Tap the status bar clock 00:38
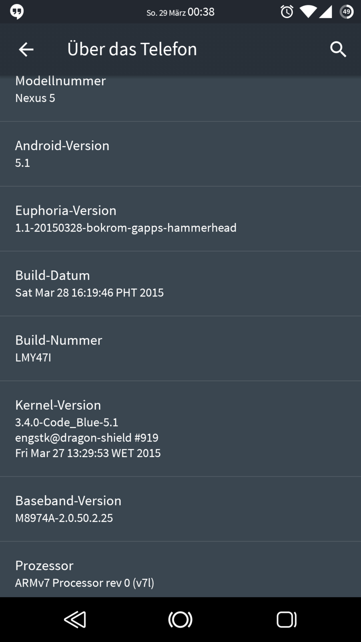Screen dimensions: 361x642 tap(201, 12)
